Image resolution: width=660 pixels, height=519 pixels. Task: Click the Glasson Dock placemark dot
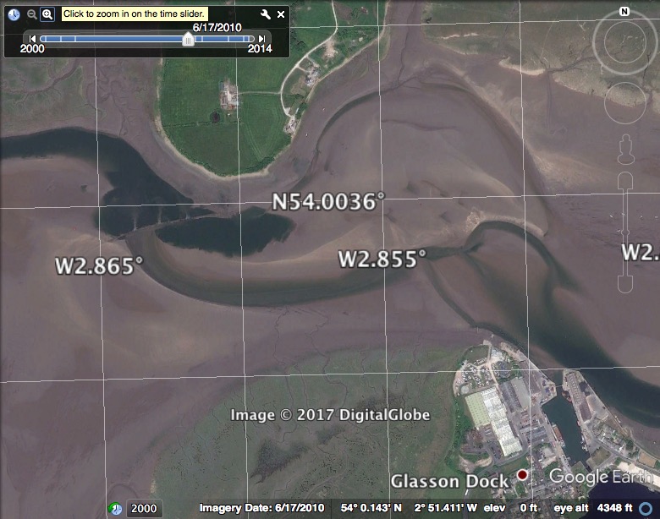(522, 475)
